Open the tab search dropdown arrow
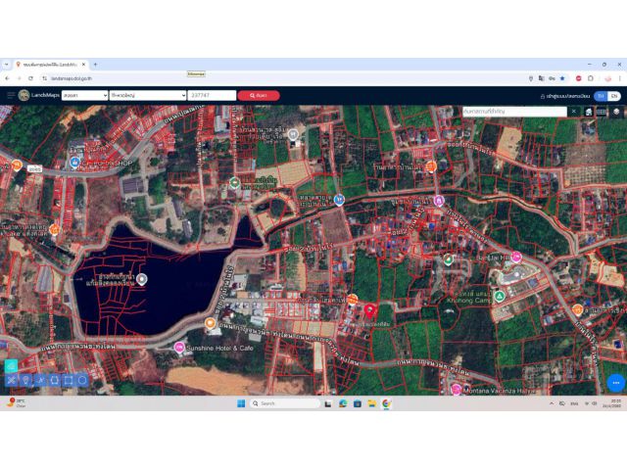The image size is (627, 470). click(x=7, y=65)
